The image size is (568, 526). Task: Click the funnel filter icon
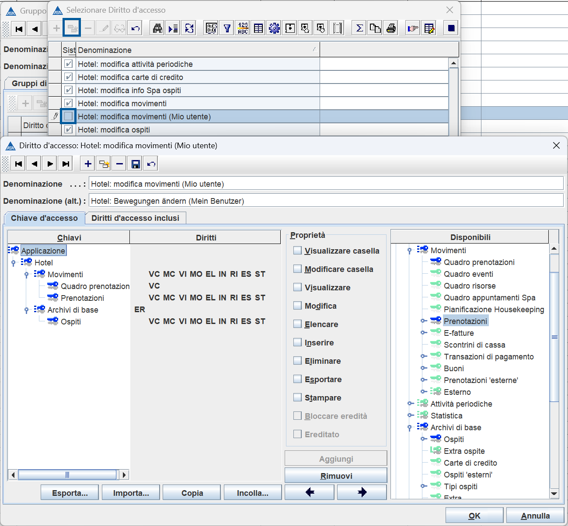pos(227,28)
